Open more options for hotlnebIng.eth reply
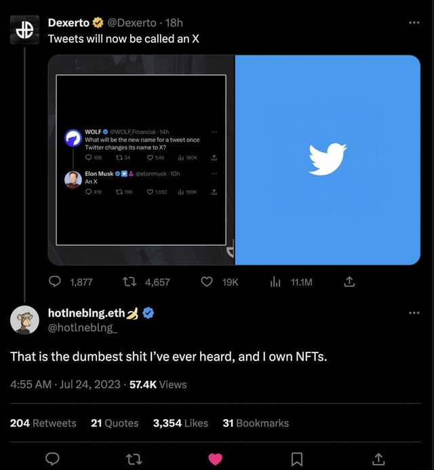The image size is (434, 470). (x=415, y=313)
